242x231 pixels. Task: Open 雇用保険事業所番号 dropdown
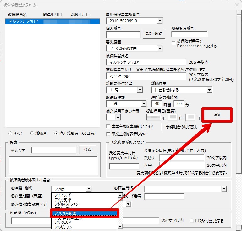(x=160, y=21)
